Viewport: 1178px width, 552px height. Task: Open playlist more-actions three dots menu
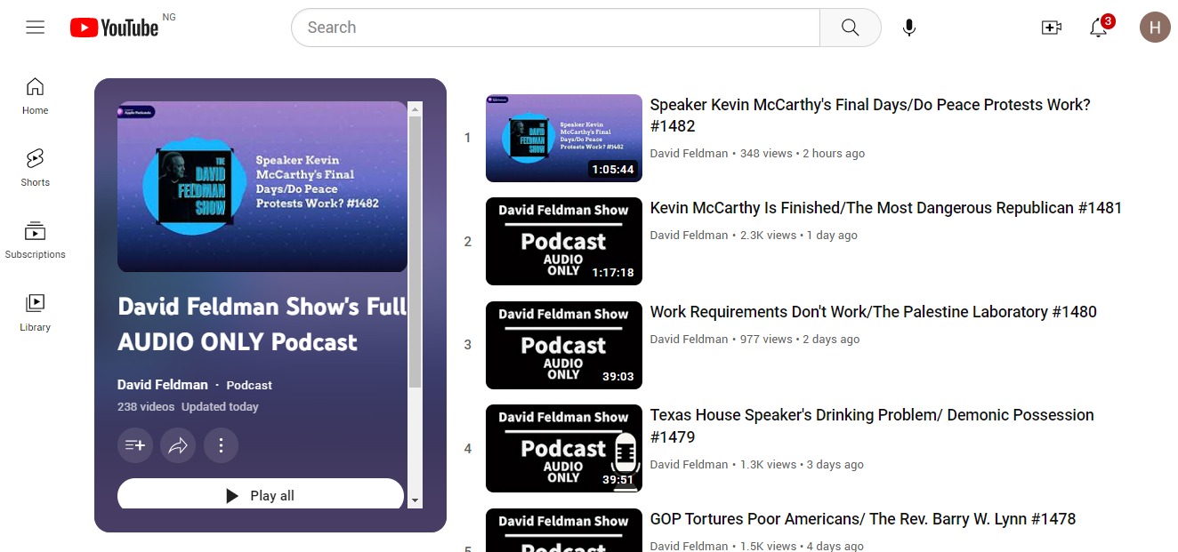[221, 445]
